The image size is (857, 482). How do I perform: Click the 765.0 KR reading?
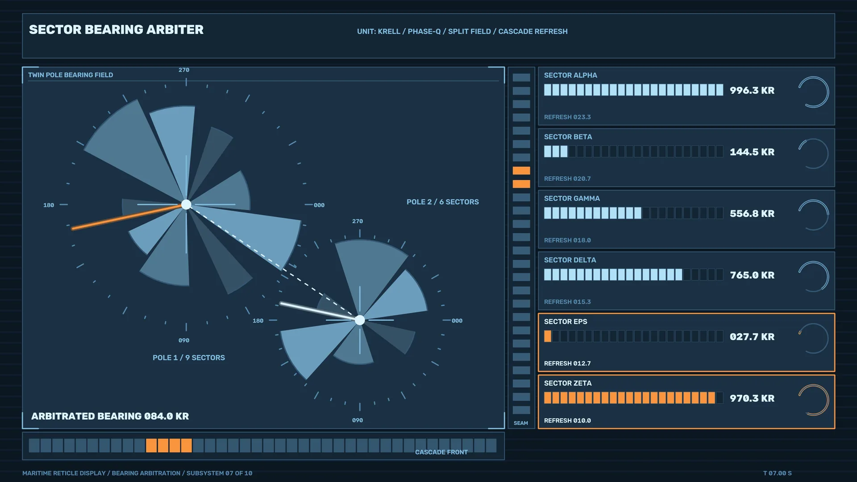[x=752, y=275]
